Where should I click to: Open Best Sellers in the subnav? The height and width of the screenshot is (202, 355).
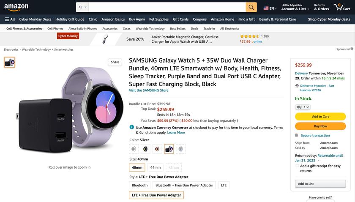(177, 29)
